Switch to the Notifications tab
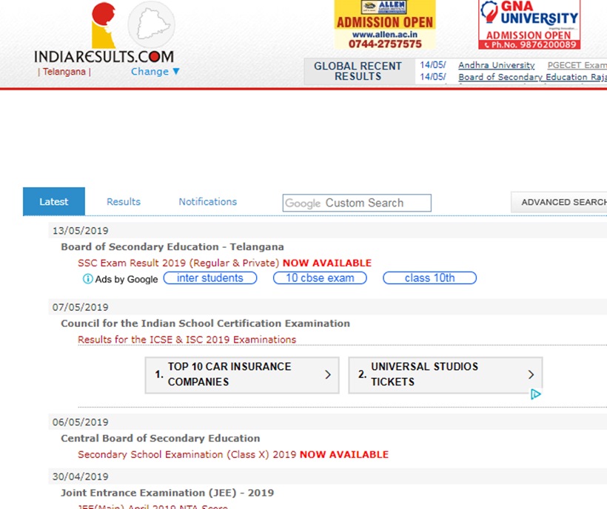This screenshot has height=509, width=607. point(208,201)
